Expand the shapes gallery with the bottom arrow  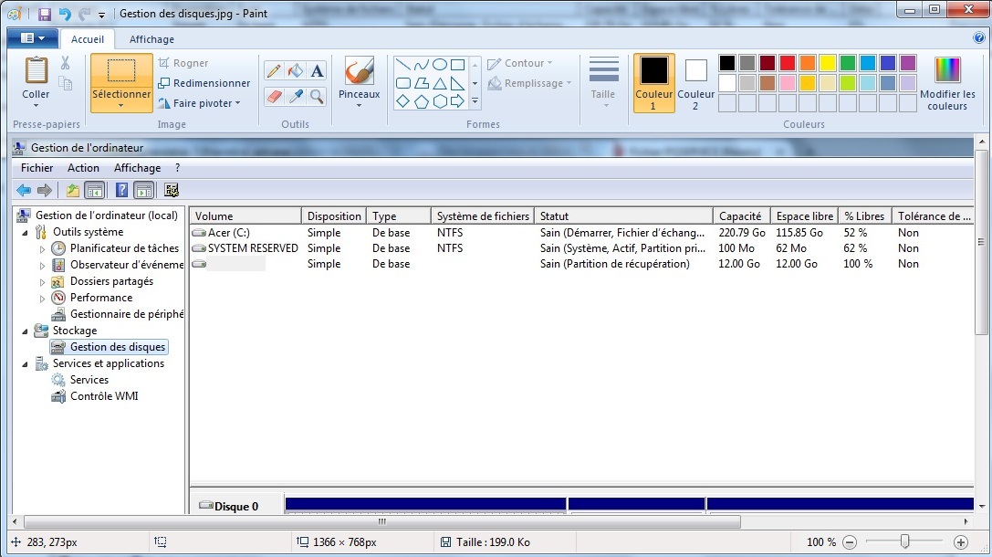475,101
